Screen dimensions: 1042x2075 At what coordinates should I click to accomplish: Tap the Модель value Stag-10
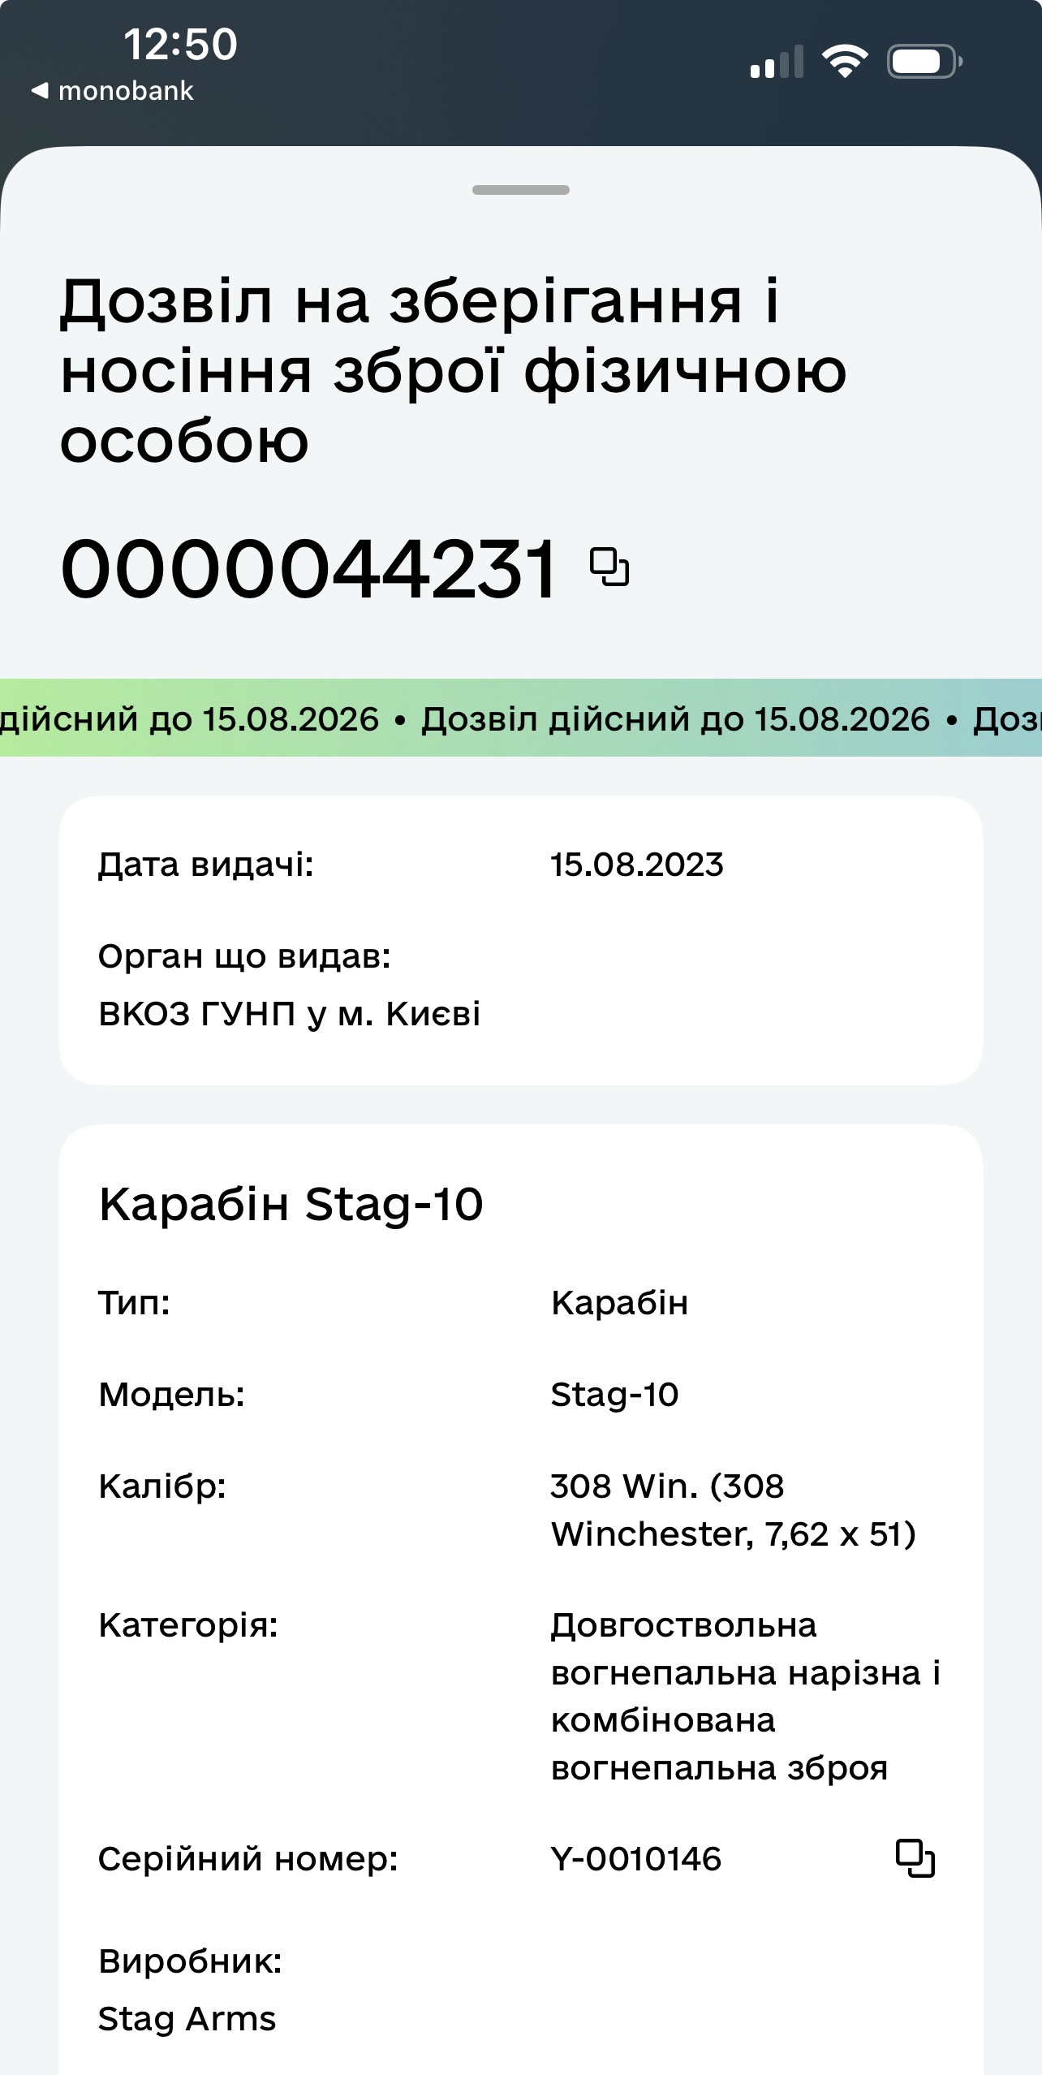(x=614, y=1395)
